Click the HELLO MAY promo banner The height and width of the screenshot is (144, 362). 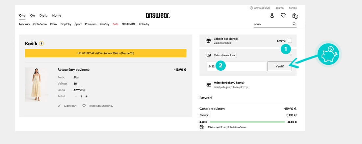[106, 53]
